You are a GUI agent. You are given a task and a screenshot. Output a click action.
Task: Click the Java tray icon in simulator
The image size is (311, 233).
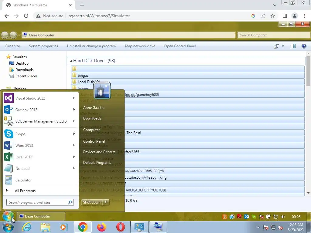[224, 217]
